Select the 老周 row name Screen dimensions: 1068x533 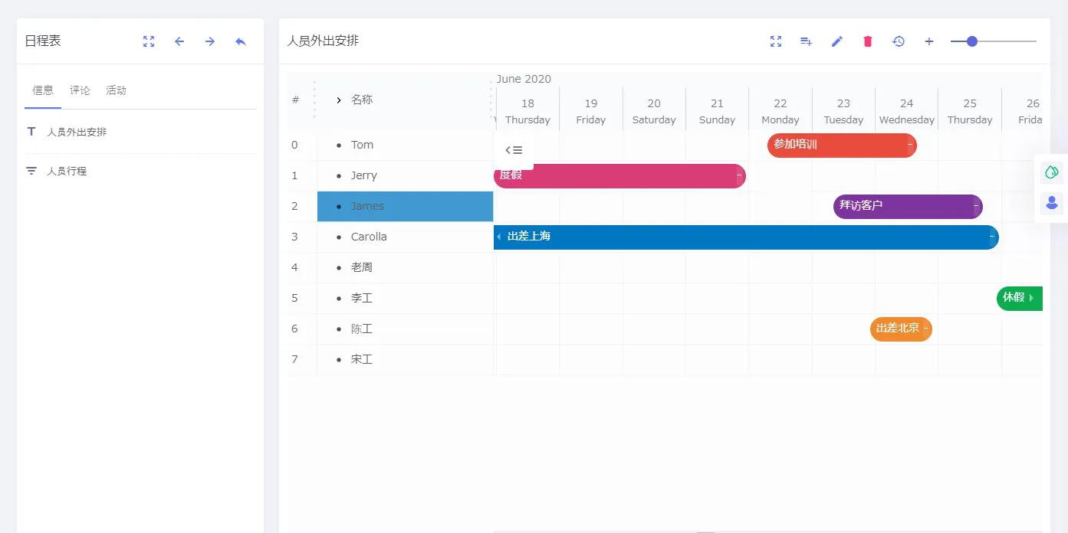(362, 267)
